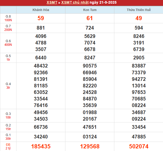Select the number 48432
This screenshot has width=163, height=151.
[41, 66]
